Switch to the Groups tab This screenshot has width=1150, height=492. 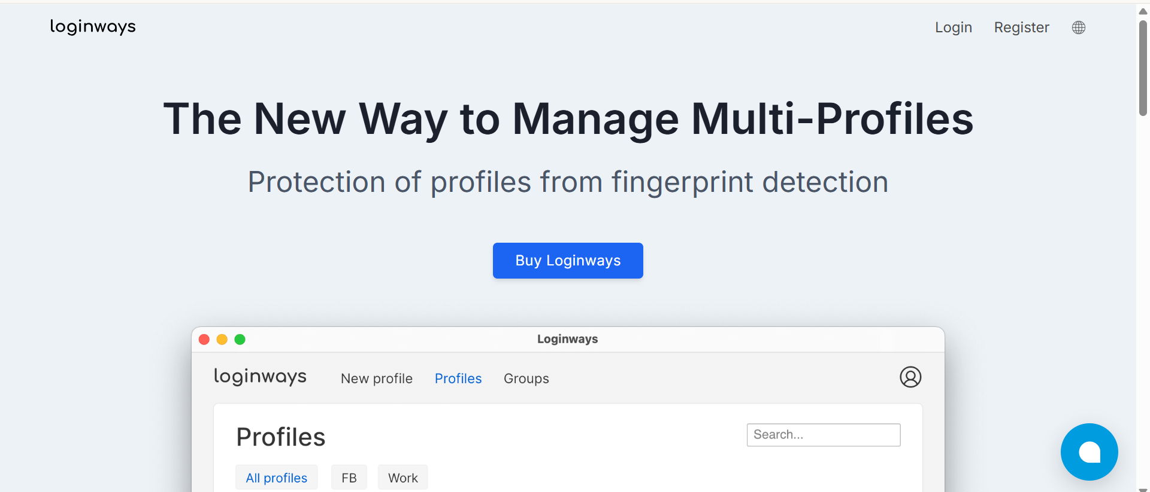(x=526, y=378)
